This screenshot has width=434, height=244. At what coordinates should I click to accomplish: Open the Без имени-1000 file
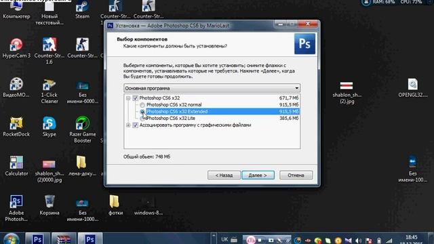click(x=82, y=210)
